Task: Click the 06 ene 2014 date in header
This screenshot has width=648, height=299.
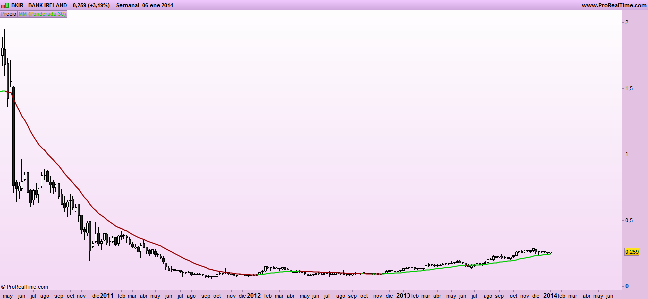Action: coord(158,5)
